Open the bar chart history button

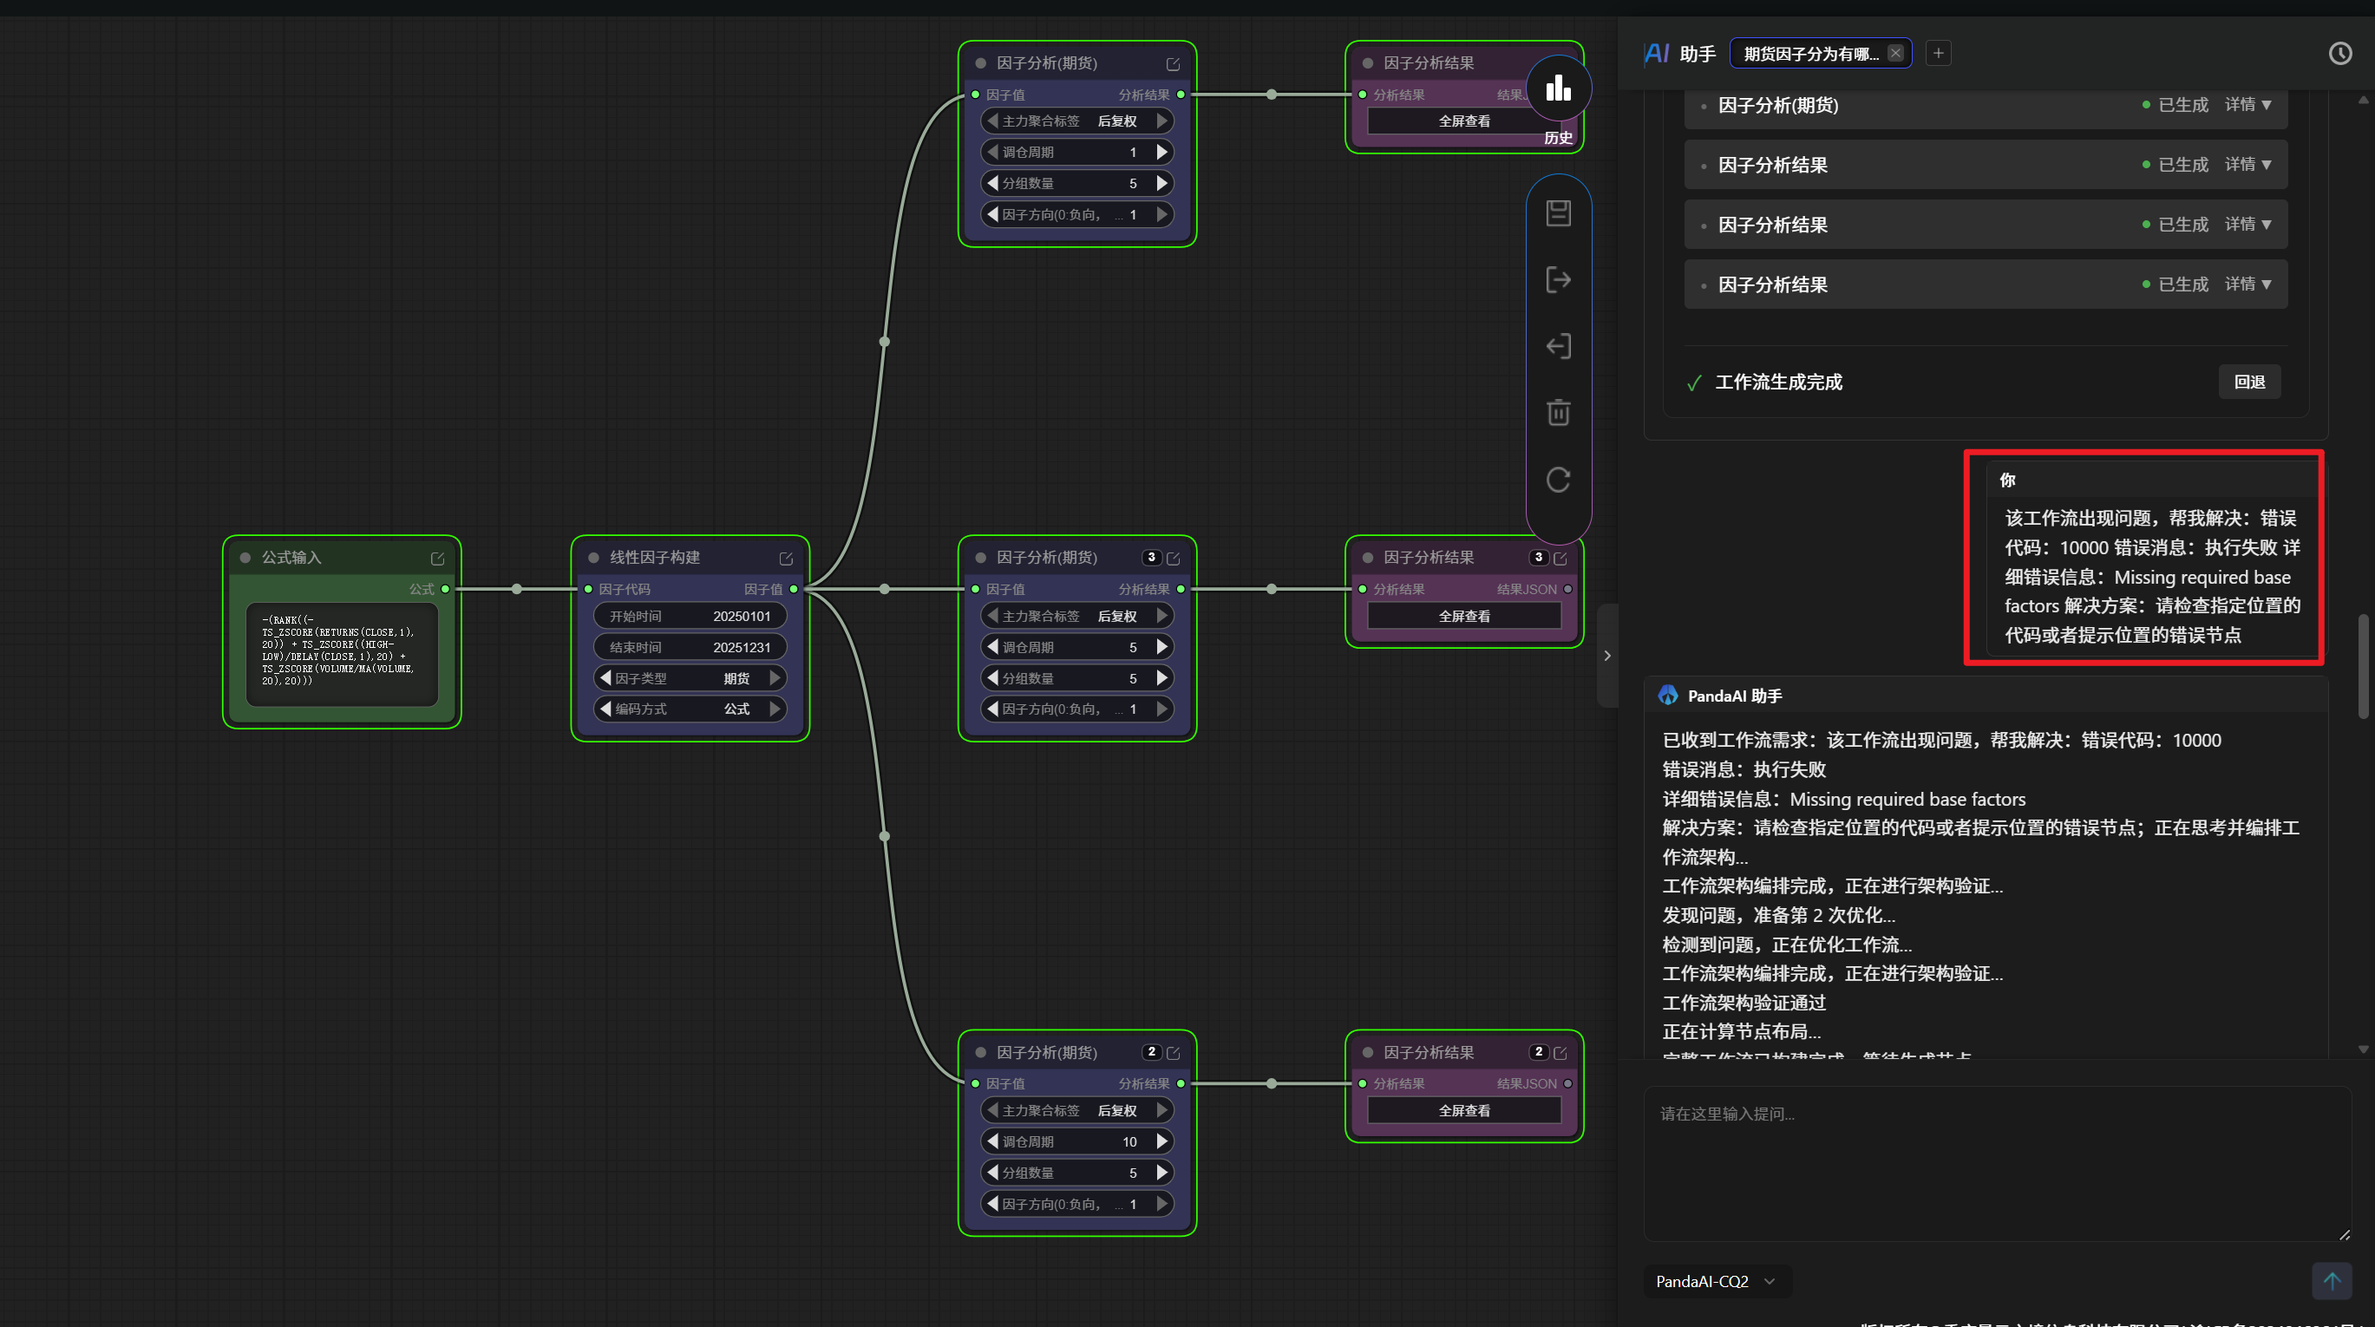pyautogui.click(x=1558, y=89)
